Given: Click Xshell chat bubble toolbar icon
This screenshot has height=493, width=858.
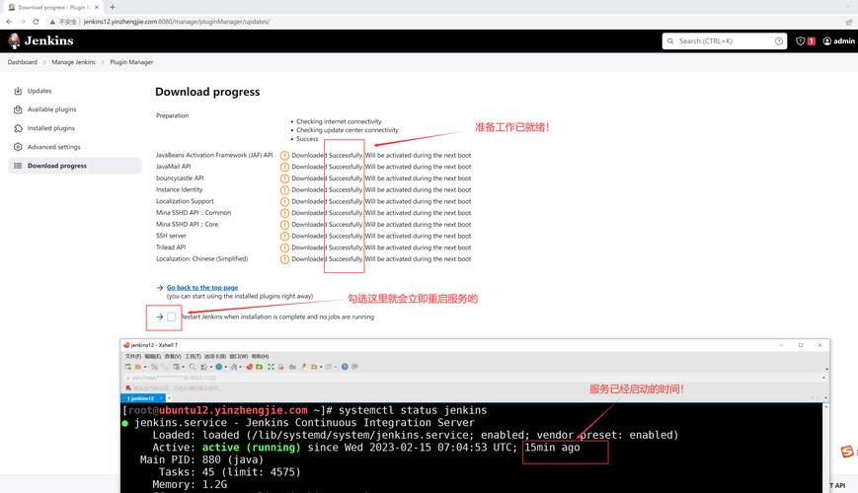Looking at the screenshot, I should tap(354, 367).
